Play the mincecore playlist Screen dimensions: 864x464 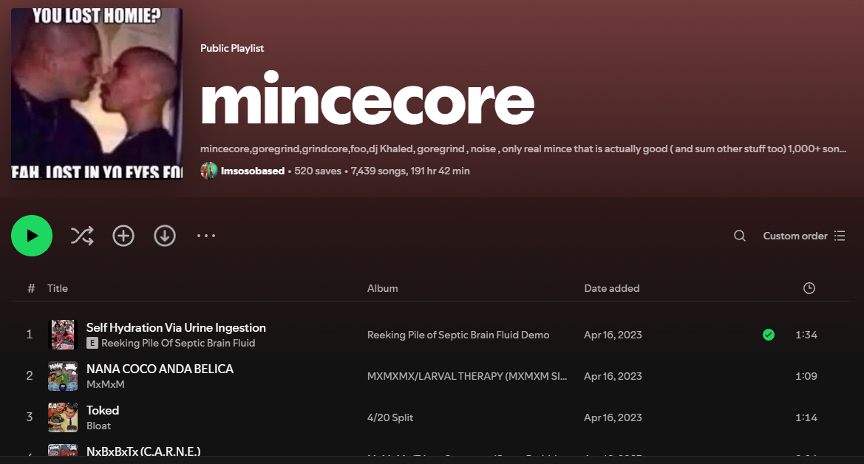32,236
